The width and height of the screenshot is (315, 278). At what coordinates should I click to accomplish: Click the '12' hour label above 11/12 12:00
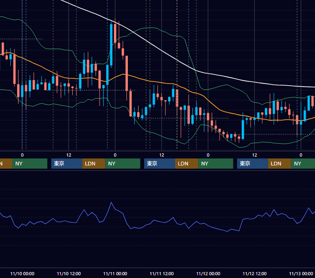coord(254,155)
